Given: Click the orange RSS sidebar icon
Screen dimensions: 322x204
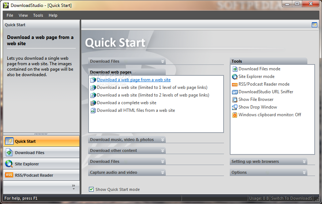Looking at the screenshot, I should (x=9, y=175).
